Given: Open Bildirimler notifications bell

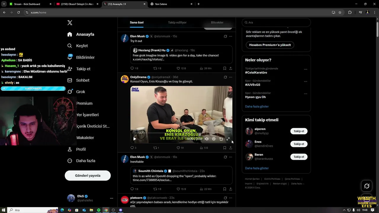Looking at the screenshot, I should (81, 57).
